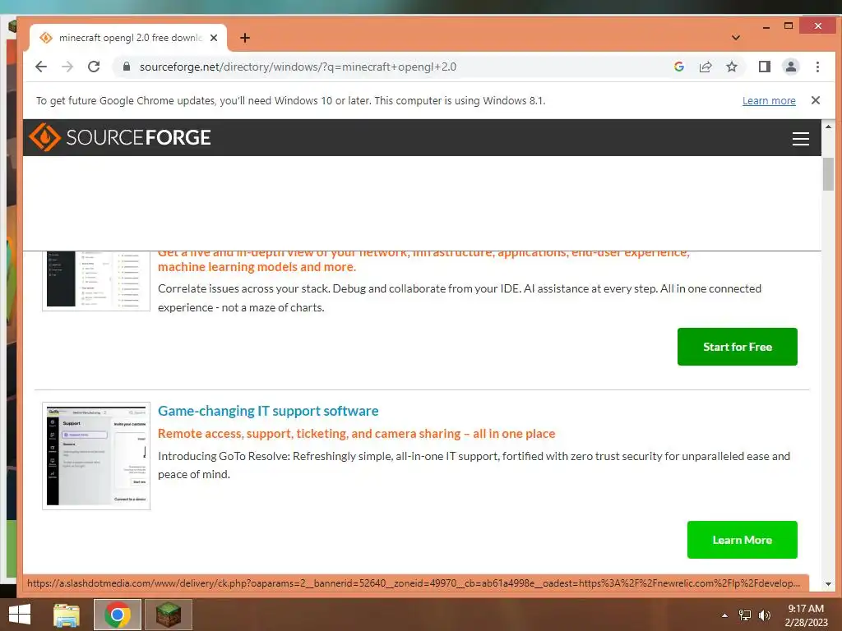
Task: Click the scrollbar up arrow
Action: point(827,127)
